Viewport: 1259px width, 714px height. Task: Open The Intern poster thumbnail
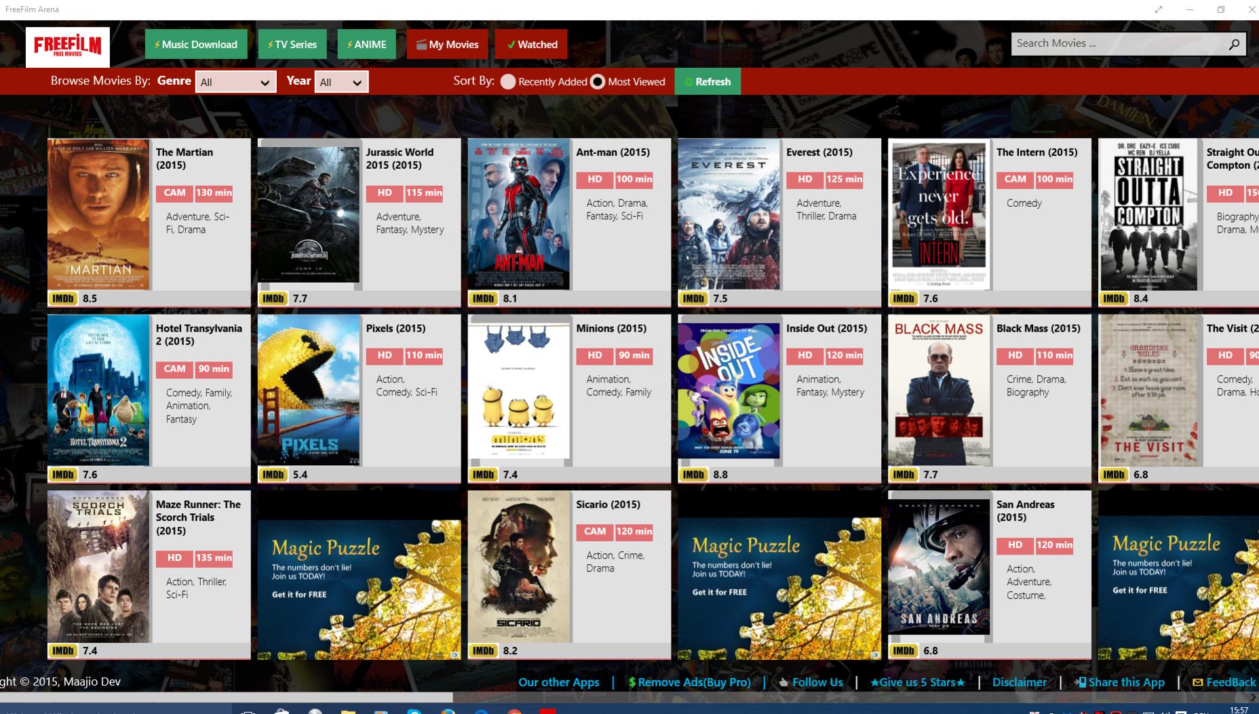click(940, 215)
